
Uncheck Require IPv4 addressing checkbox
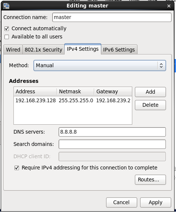coord(17,168)
